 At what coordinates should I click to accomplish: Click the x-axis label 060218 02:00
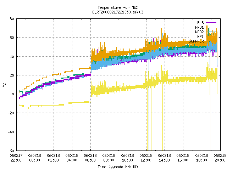pyautogui.click(x=53, y=158)
